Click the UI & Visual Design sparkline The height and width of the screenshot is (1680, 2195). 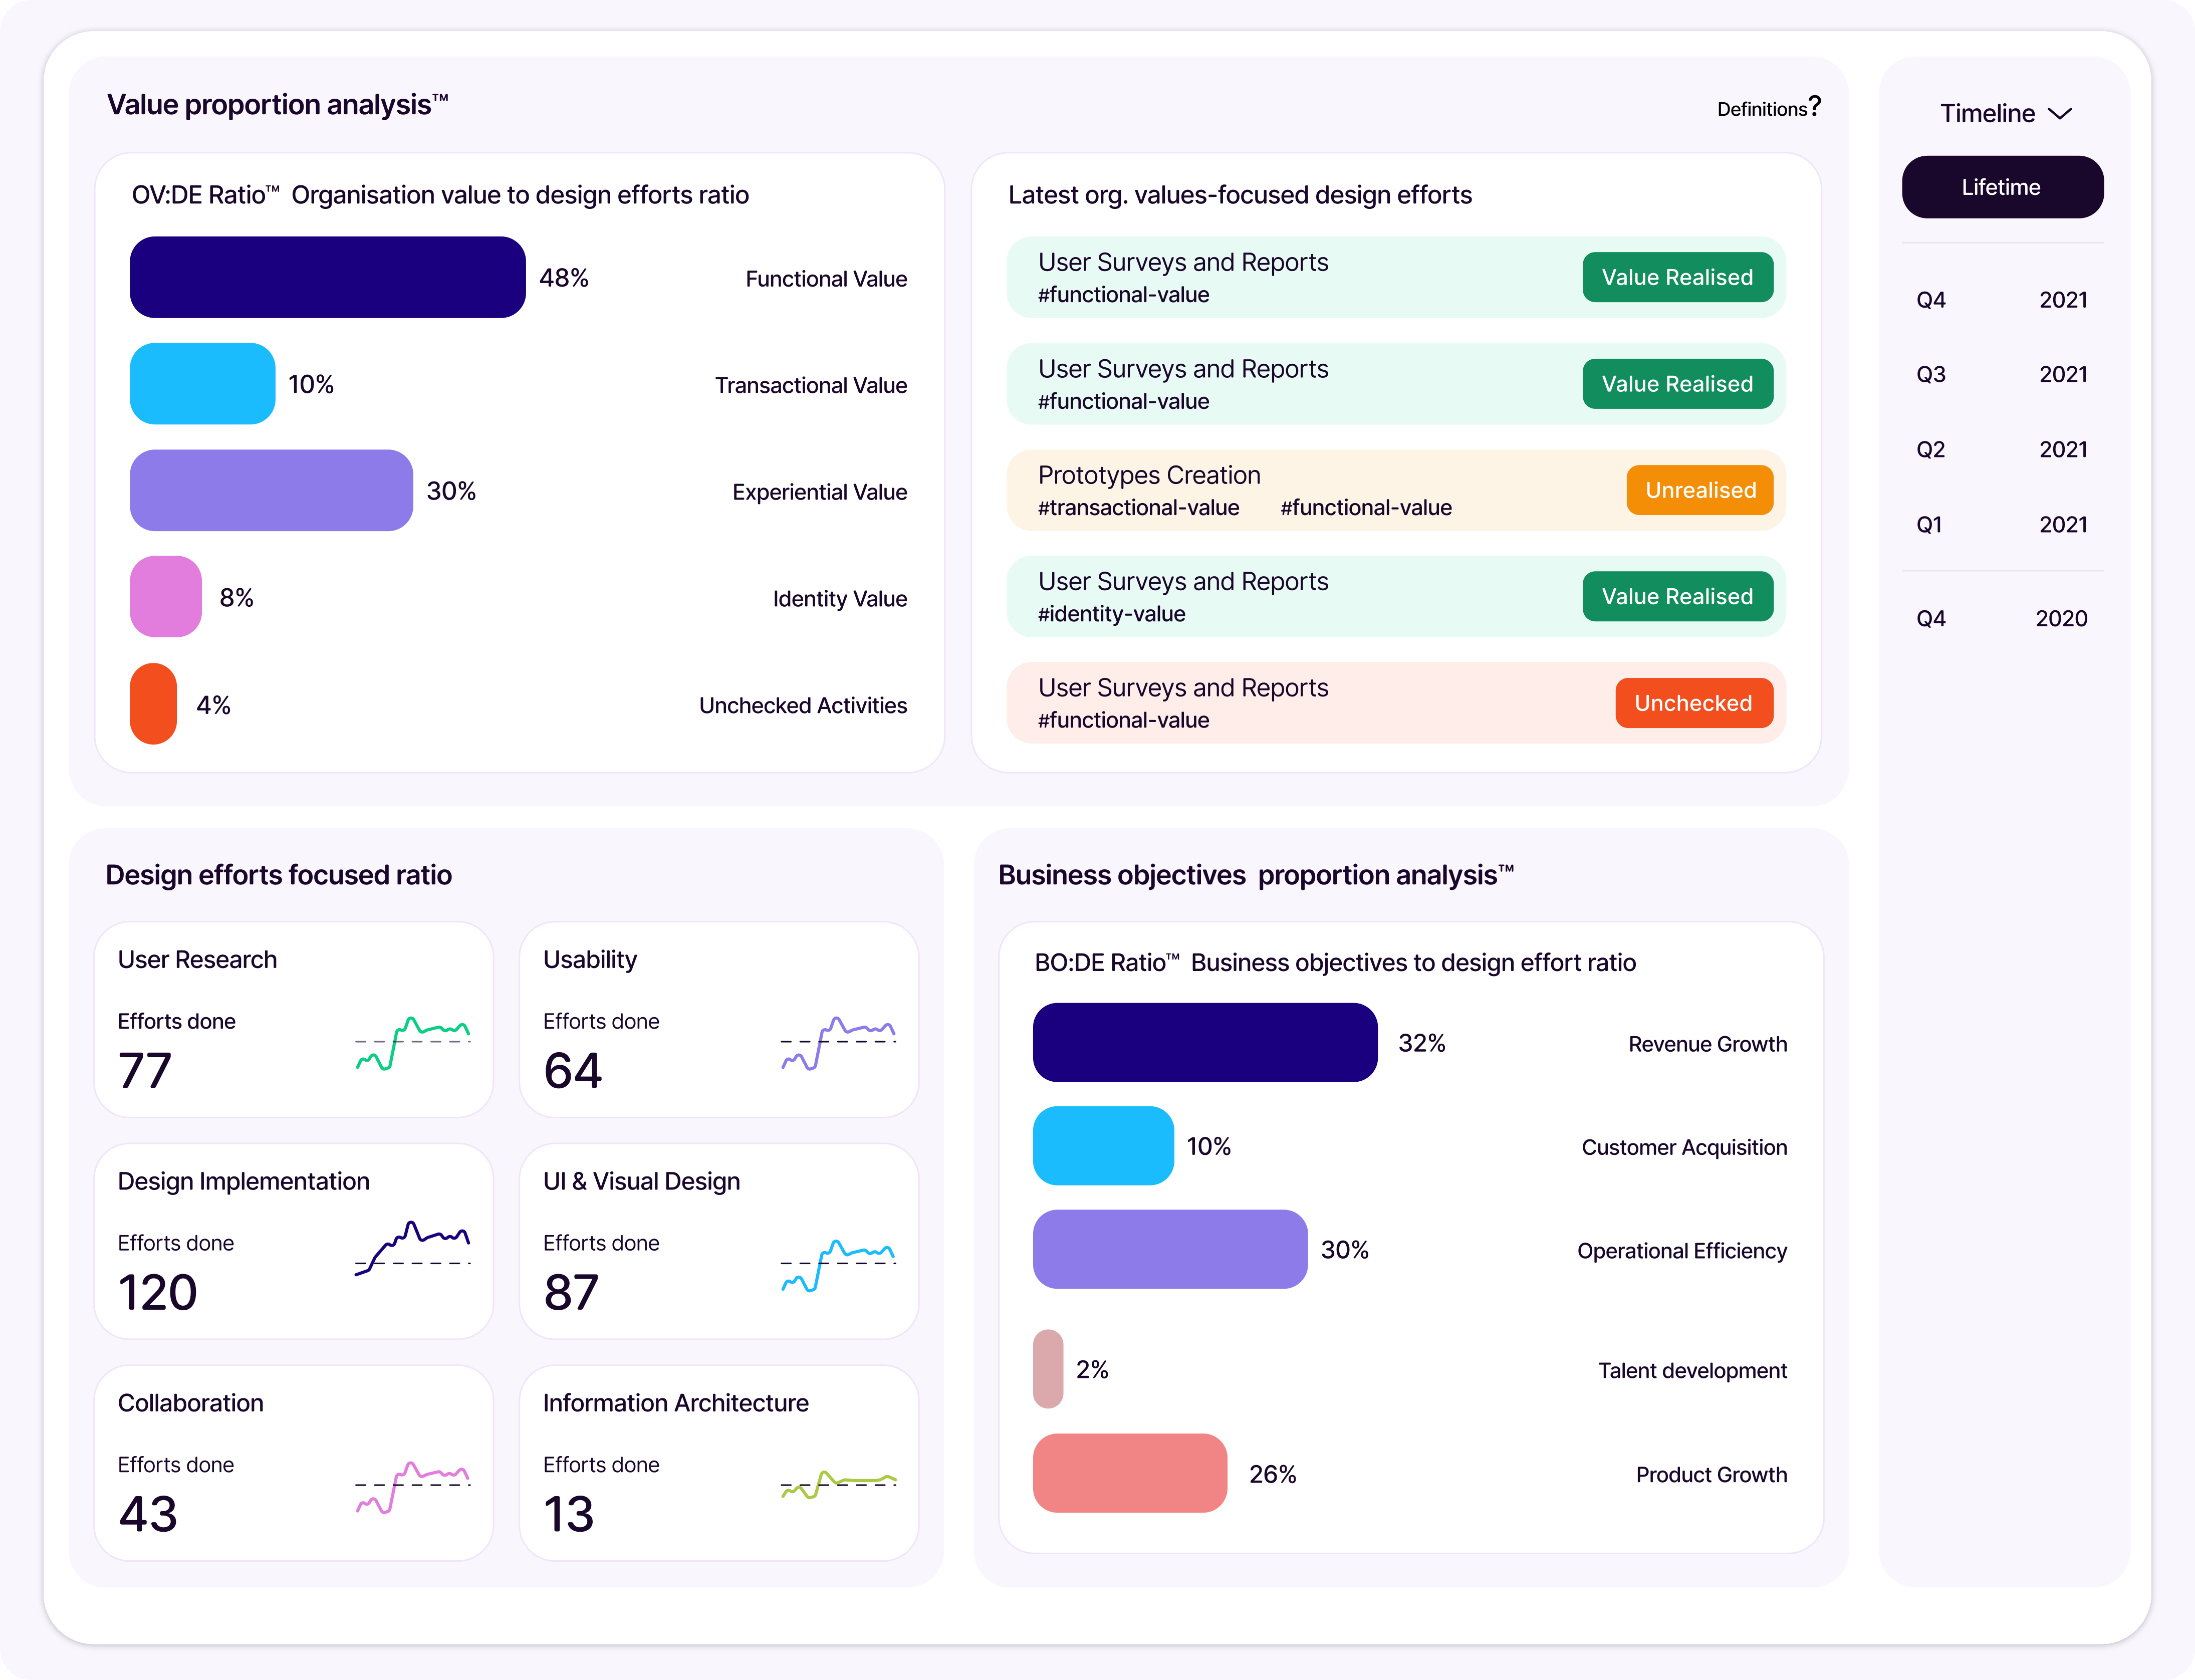pos(838,1265)
